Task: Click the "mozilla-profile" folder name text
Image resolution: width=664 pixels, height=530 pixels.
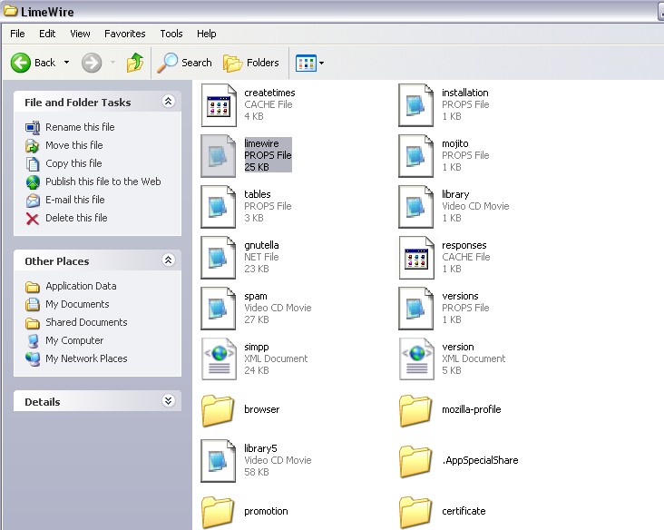Action: click(x=472, y=409)
